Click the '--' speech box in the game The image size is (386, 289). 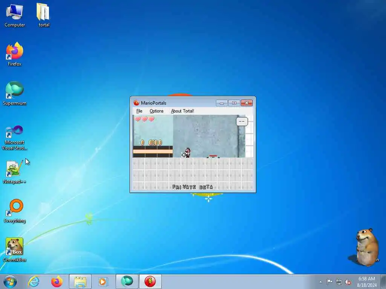click(242, 122)
